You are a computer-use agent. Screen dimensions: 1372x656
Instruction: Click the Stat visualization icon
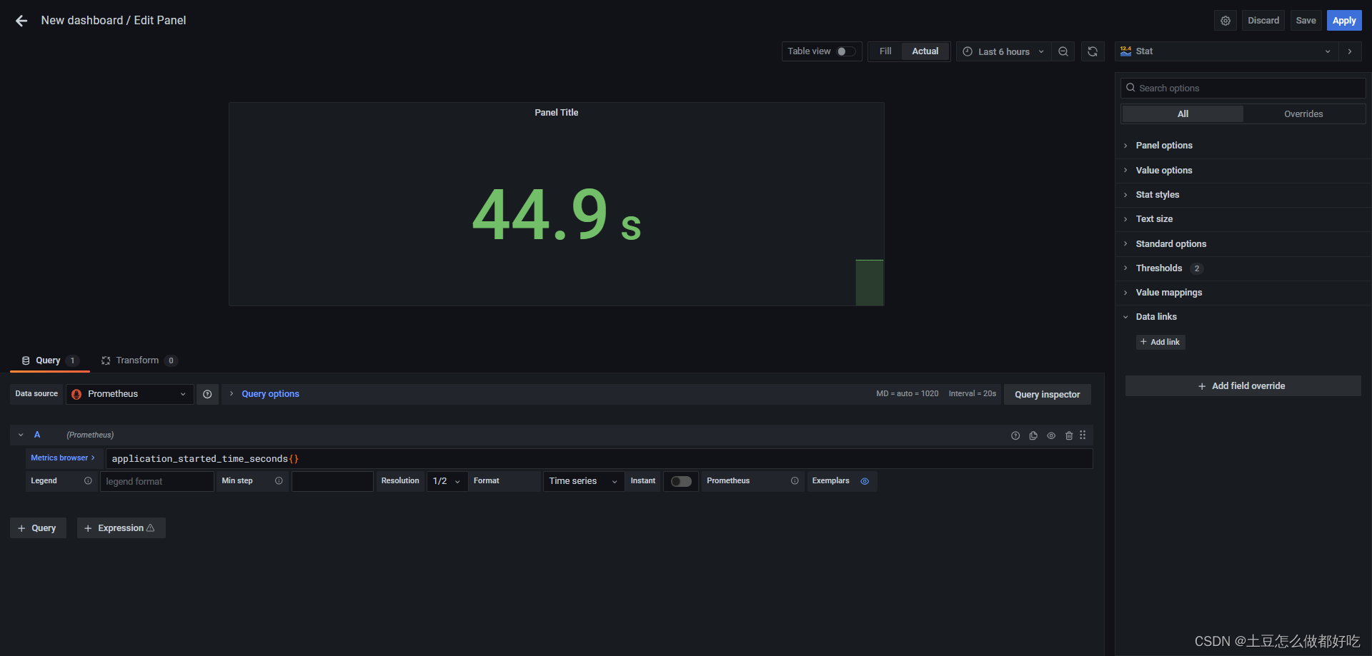(1125, 51)
